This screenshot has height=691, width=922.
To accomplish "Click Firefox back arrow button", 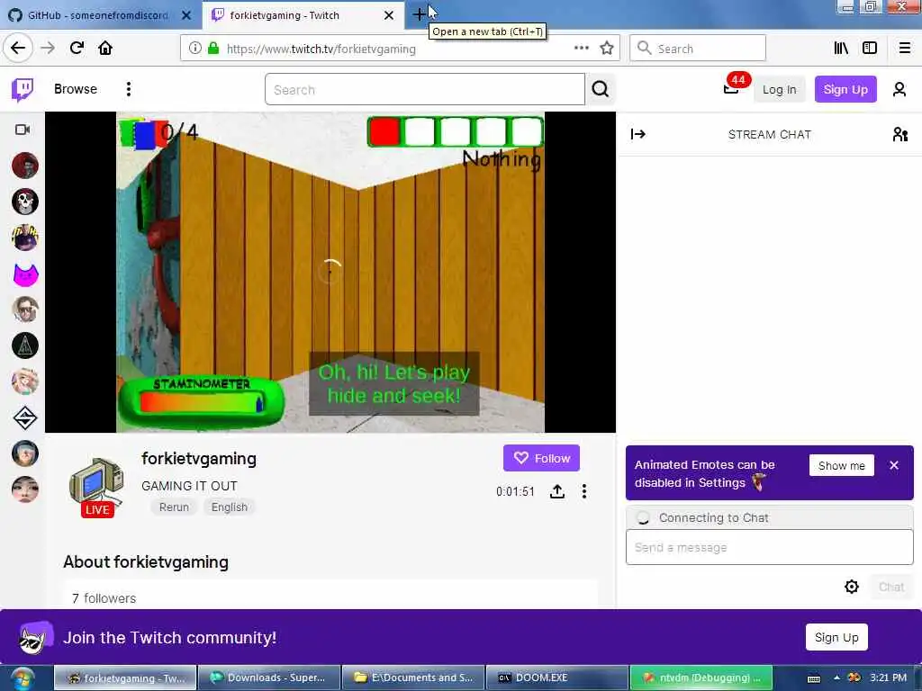I will click(18, 48).
